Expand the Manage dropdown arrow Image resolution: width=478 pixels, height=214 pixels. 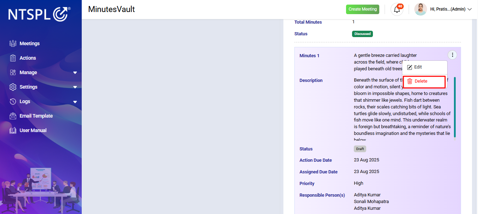(75, 73)
